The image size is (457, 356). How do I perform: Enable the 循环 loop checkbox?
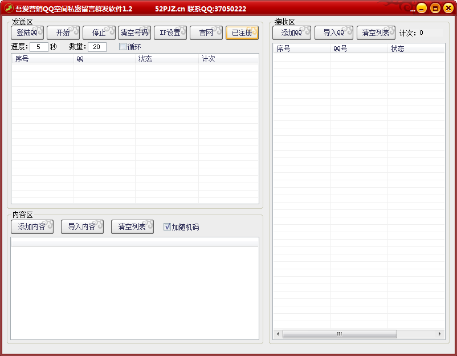[123, 47]
